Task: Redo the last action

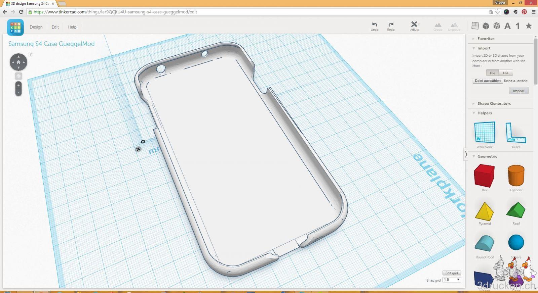Action: [x=391, y=27]
